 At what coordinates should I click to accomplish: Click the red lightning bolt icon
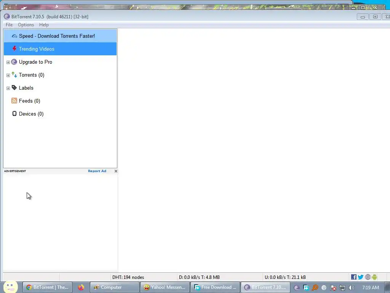(14, 48)
